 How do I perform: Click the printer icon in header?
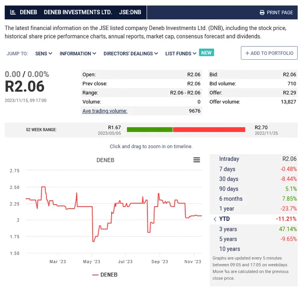(262, 13)
